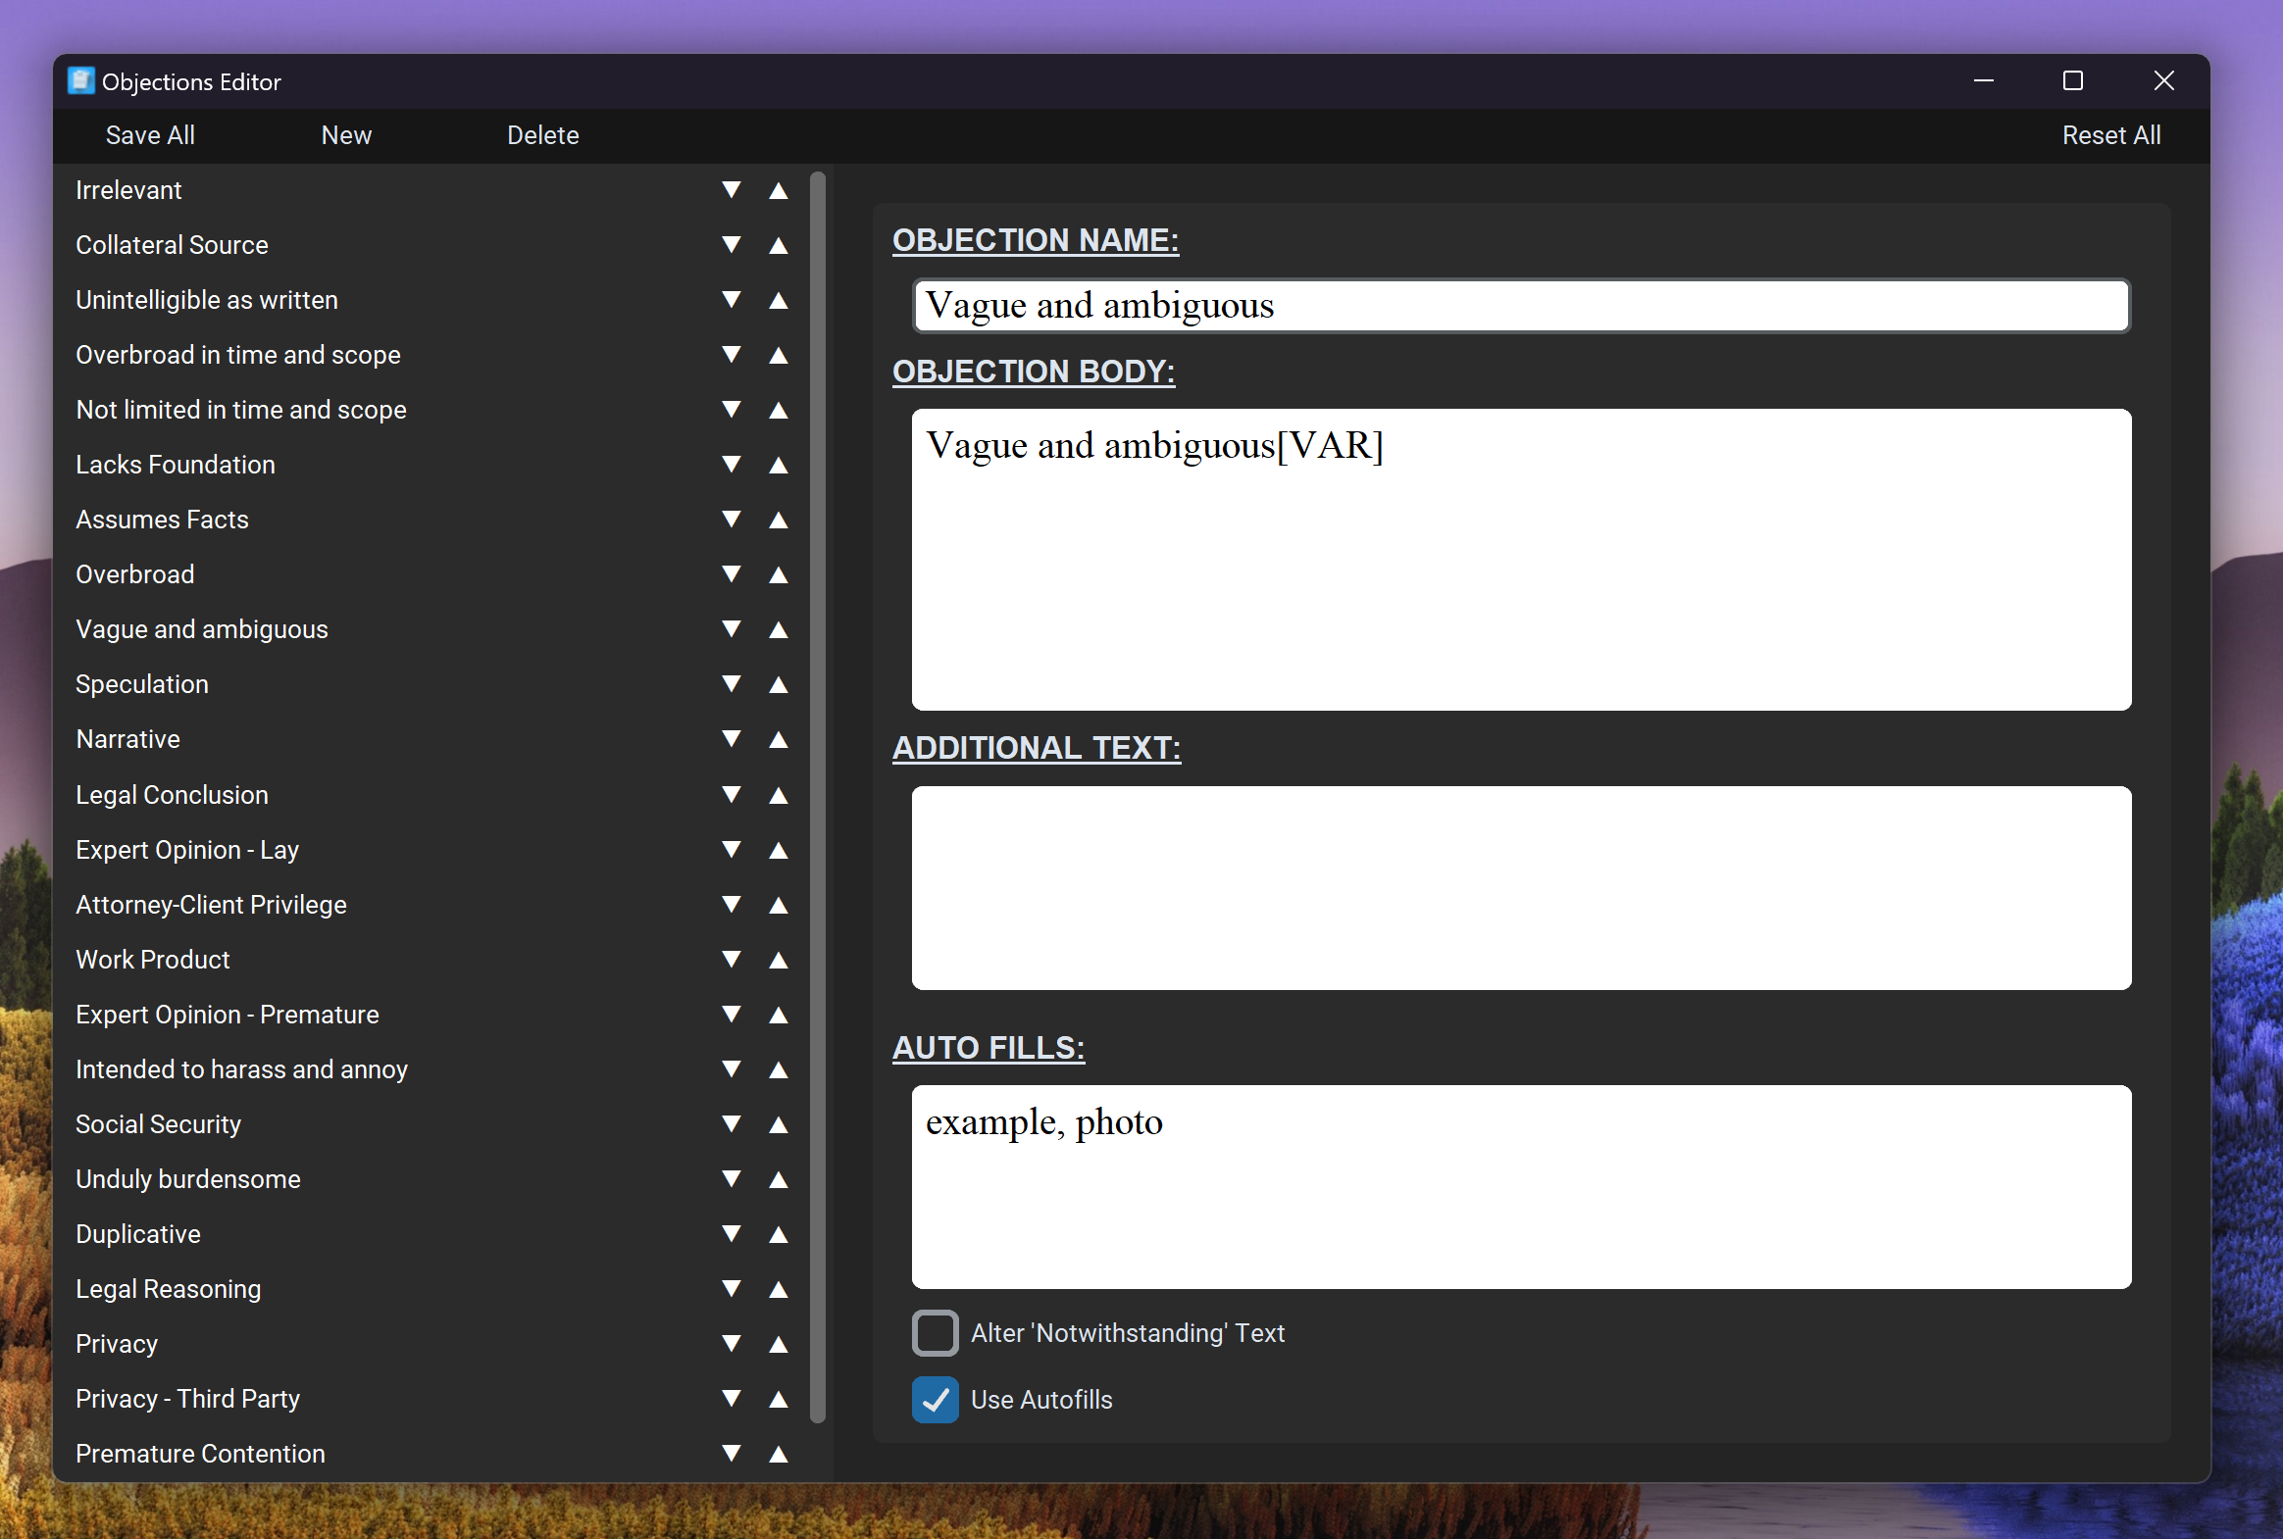Click down arrow beside Lacks Foundation
The image size is (2283, 1539).
pos(731,465)
